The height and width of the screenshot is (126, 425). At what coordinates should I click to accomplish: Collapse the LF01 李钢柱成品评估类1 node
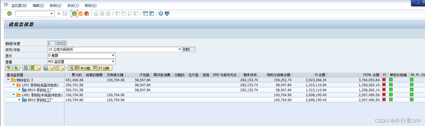(14, 85)
